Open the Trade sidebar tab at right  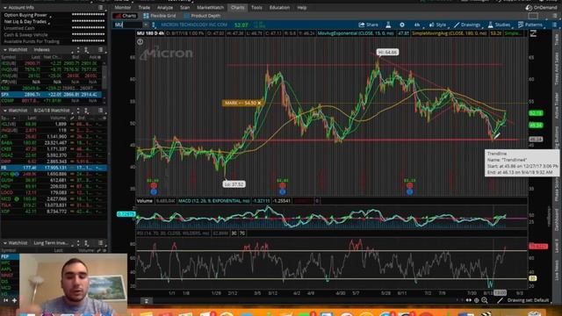coord(557,39)
